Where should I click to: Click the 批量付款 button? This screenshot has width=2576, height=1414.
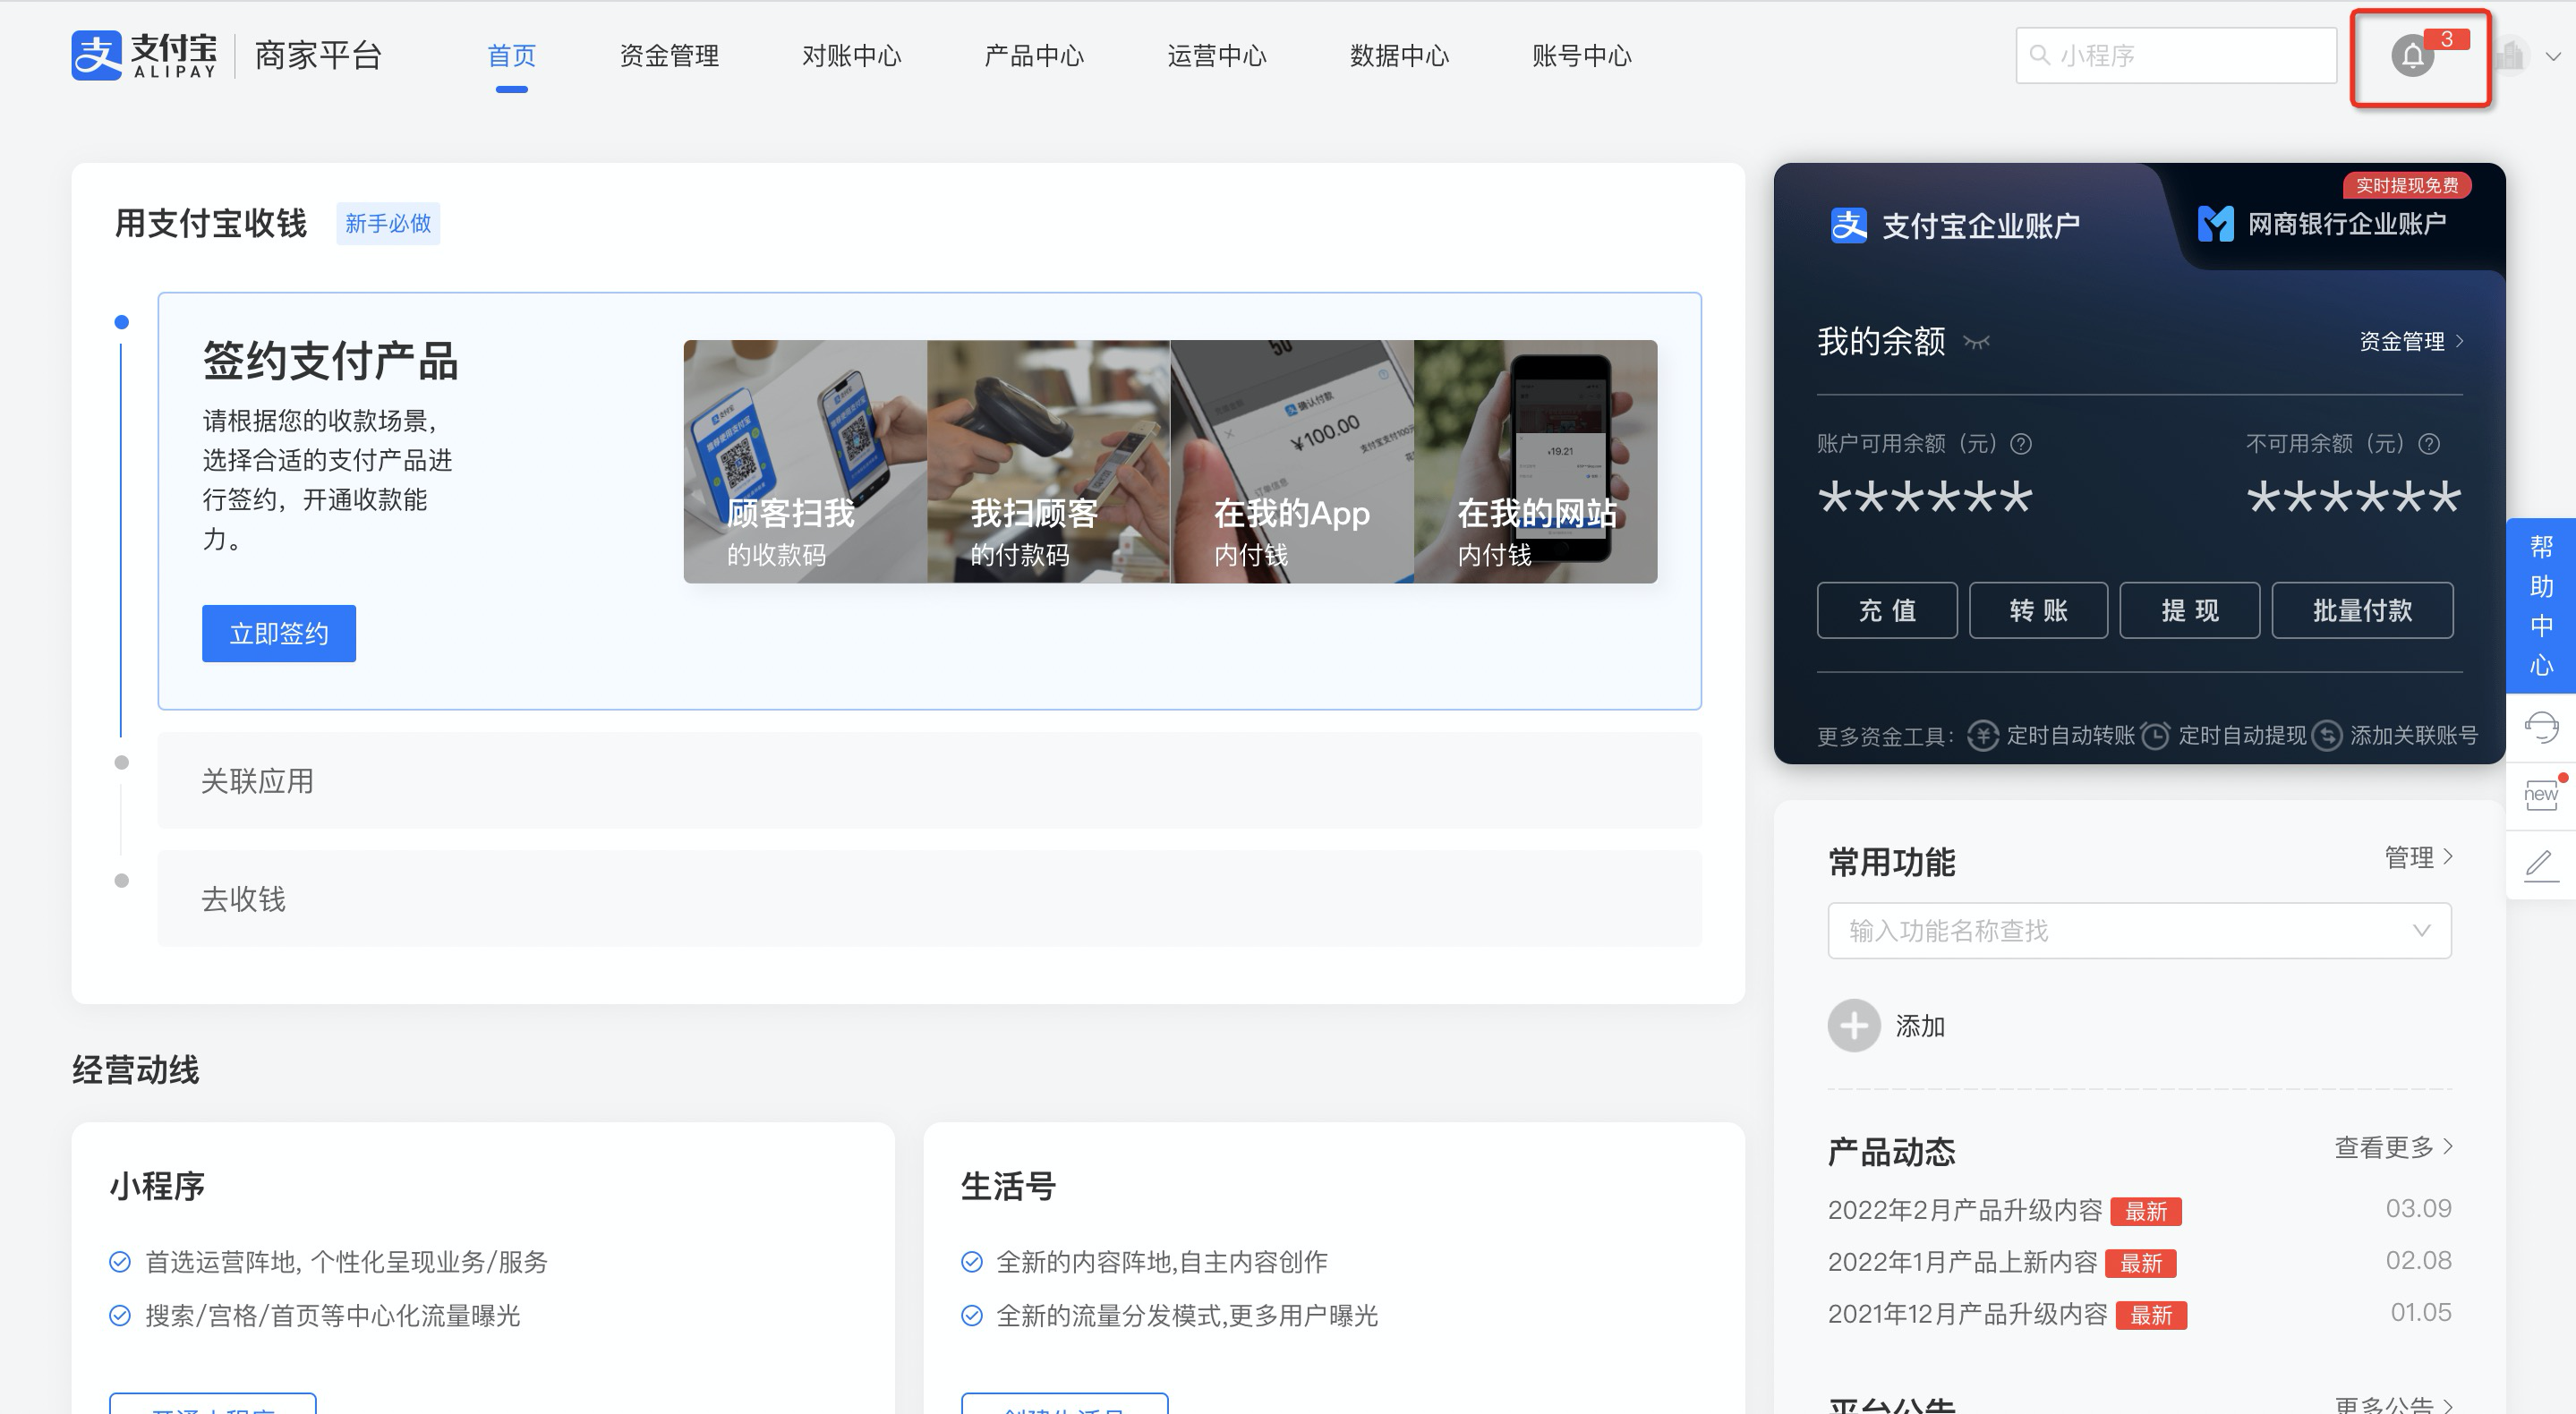(x=2362, y=611)
